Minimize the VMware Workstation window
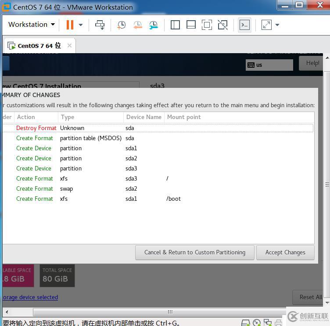 285,5
